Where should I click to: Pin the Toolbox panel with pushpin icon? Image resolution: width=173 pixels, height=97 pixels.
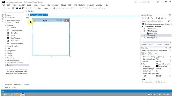pos(26,15)
